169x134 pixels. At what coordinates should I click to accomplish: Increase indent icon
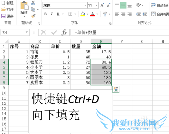click(x=145, y=14)
